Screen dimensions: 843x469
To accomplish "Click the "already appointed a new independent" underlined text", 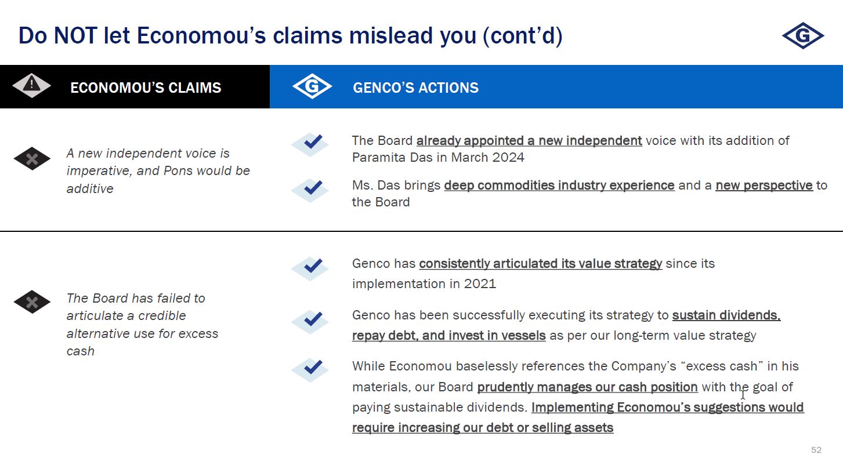I will pyautogui.click(x=529, y=141).
